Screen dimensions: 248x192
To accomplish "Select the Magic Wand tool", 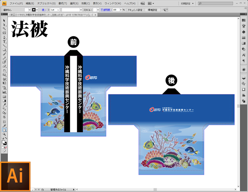I will (x=4, y=29).
